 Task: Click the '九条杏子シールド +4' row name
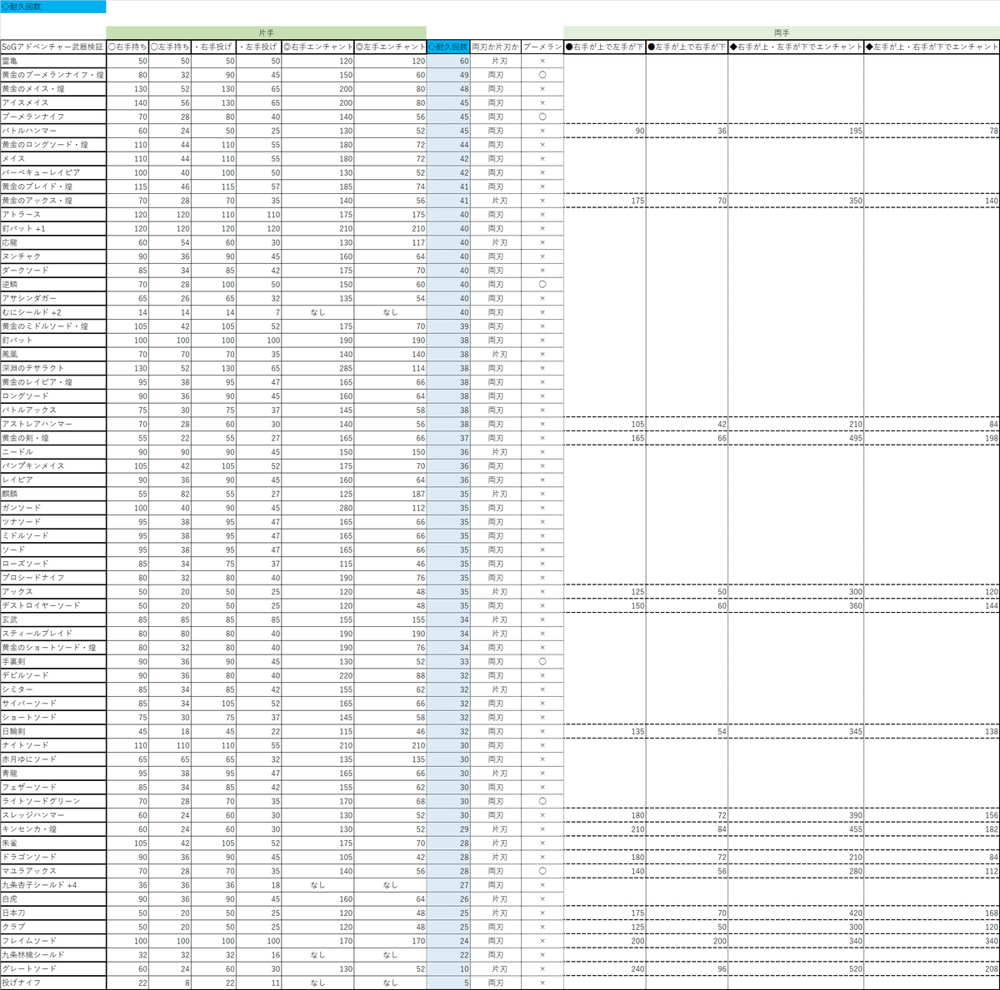(53, 884)
